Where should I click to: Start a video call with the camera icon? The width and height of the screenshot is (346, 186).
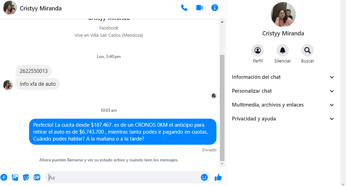[199, 8]
